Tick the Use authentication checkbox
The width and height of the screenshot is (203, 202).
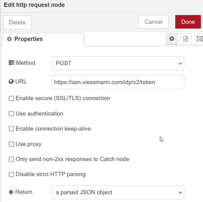(x=11, y=114)
